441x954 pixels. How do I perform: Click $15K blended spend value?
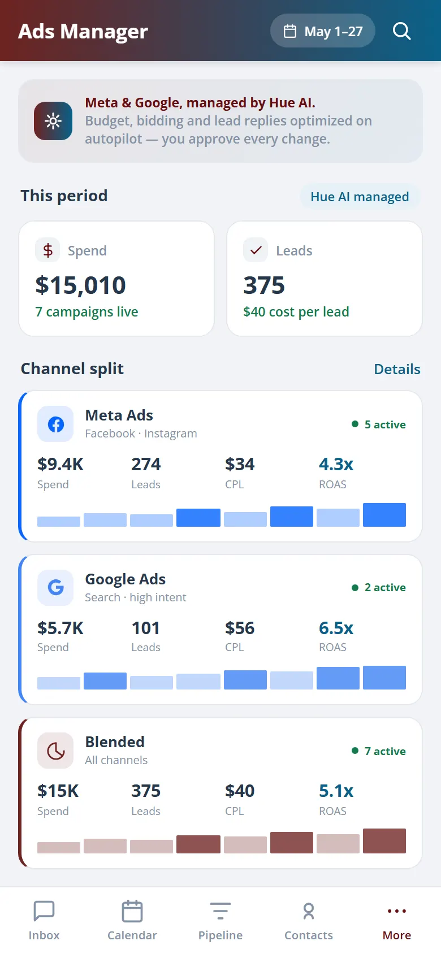pos(58,791)
